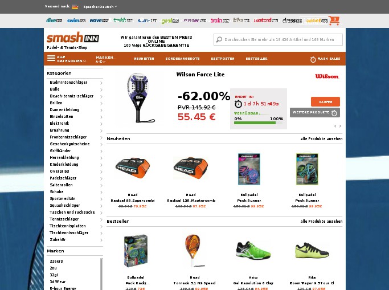Expand the Marken A-Z menu
Screen dimensions: 389x290
104,59
